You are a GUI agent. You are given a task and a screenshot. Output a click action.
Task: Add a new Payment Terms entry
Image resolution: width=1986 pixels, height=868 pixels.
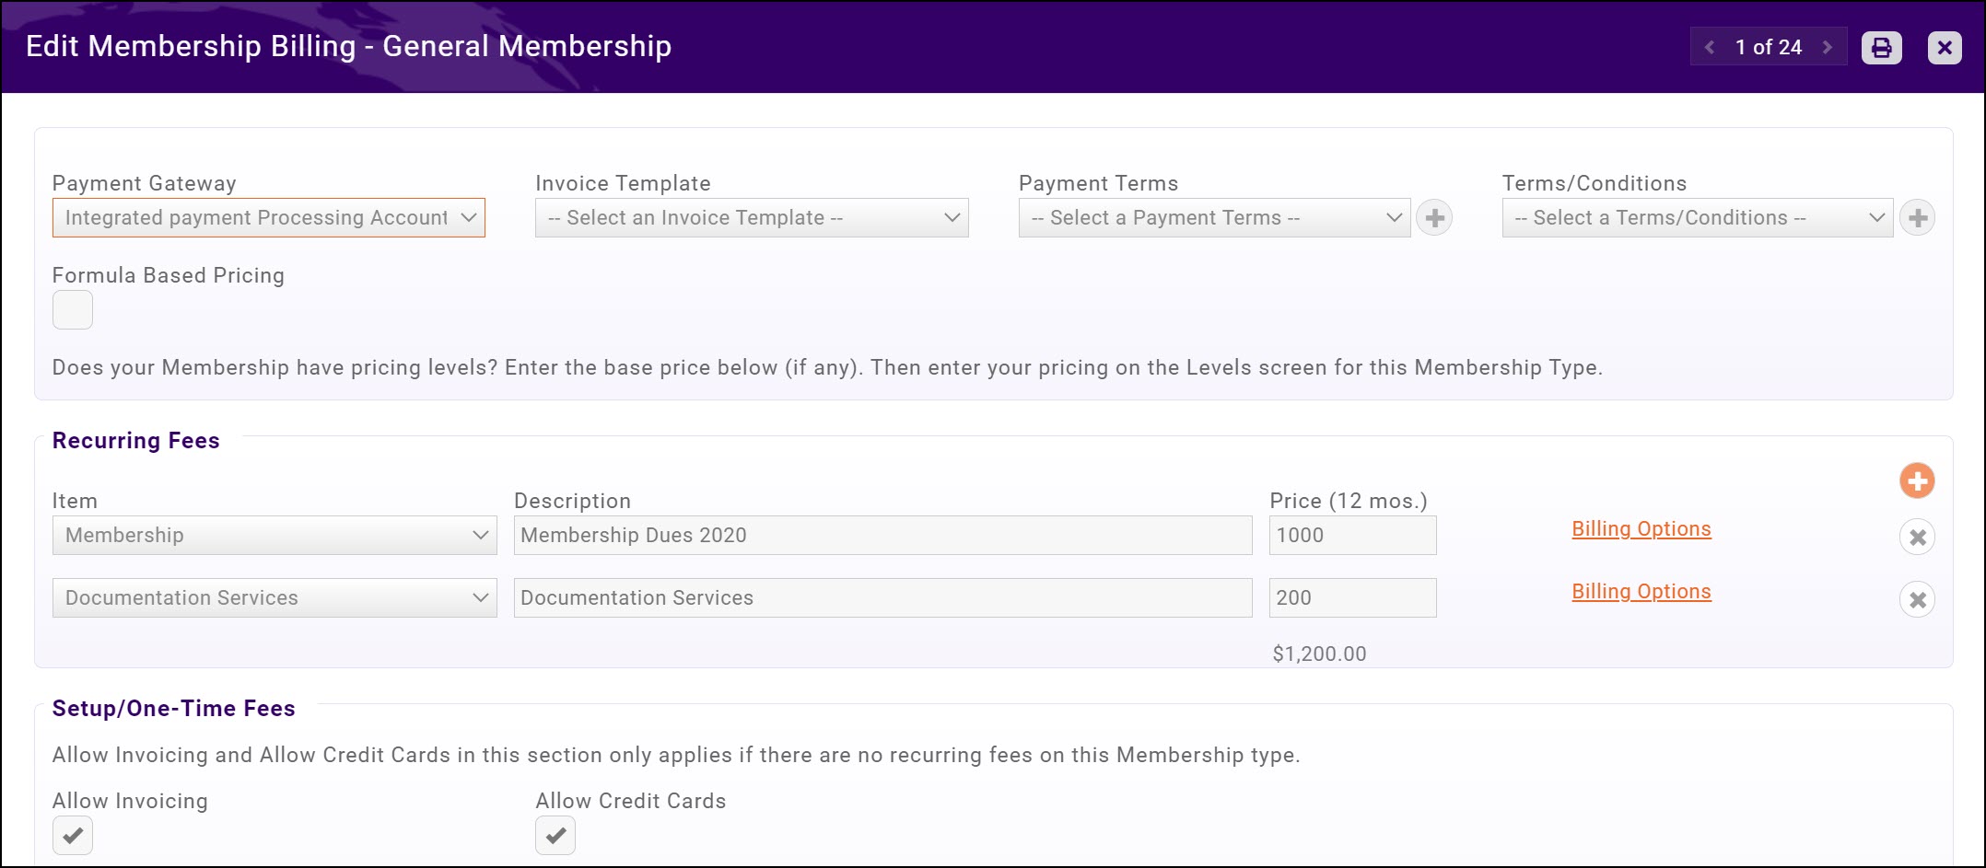[x=1434, y=217]
